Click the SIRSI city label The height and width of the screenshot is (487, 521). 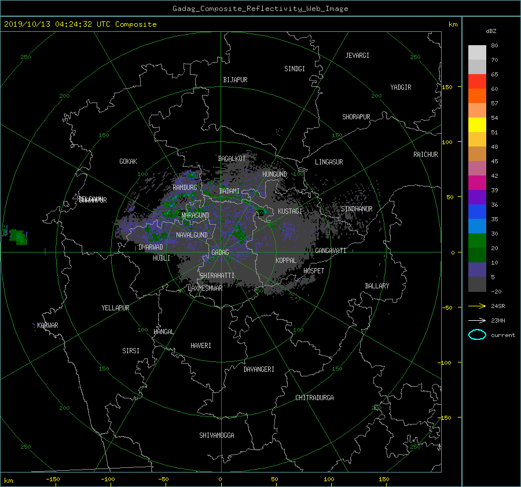[x=131, y=351]
